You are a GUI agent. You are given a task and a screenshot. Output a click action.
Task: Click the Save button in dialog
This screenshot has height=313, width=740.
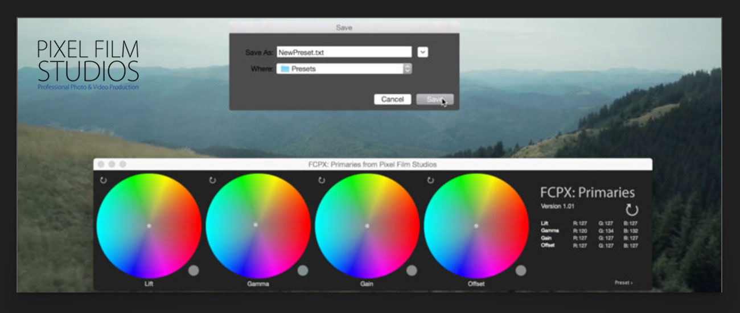click(435, 99)
